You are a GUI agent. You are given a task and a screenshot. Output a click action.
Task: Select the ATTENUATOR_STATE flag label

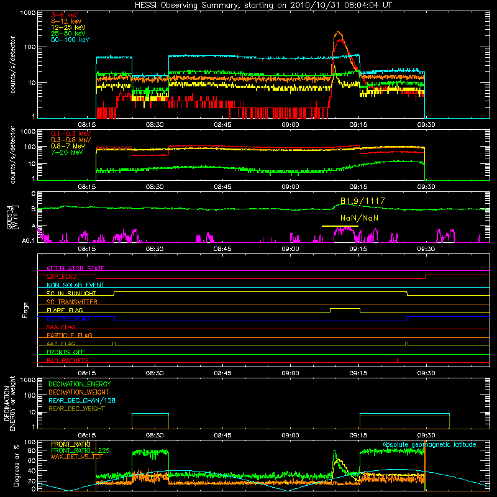click(75, 268)
